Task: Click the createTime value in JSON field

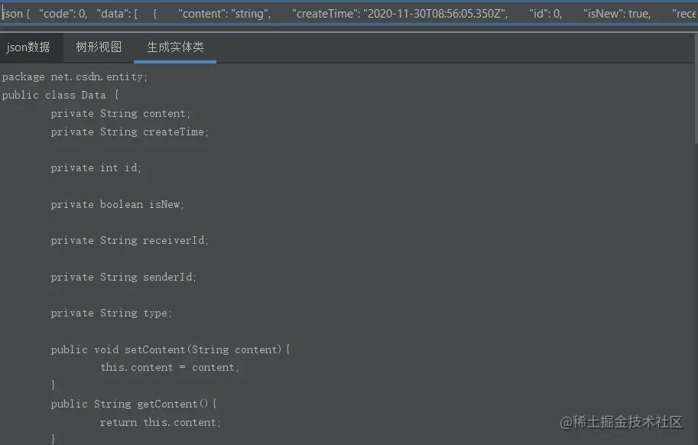Action: click(435, 14)
